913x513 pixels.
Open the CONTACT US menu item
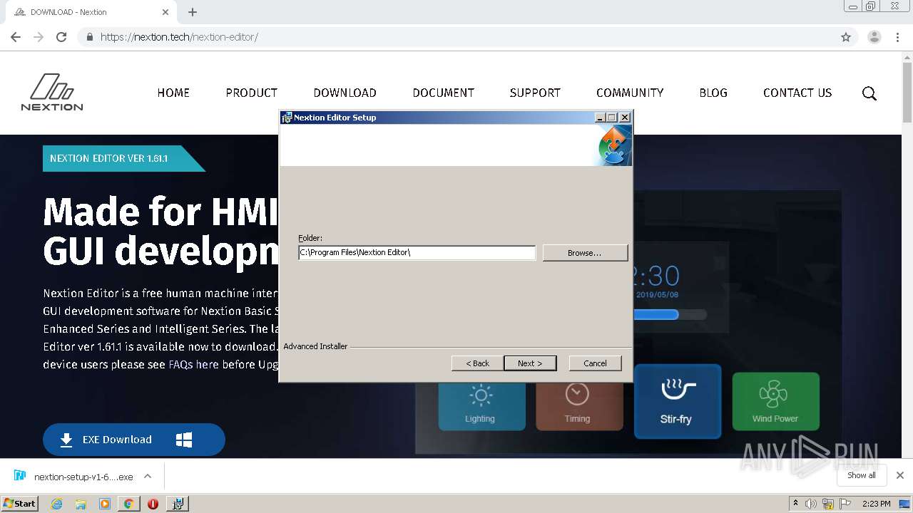797,93
